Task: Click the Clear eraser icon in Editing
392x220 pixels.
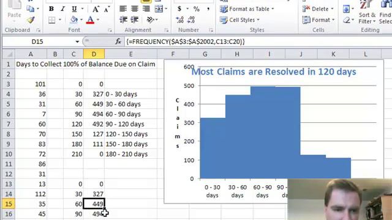Action: point(347,20)
